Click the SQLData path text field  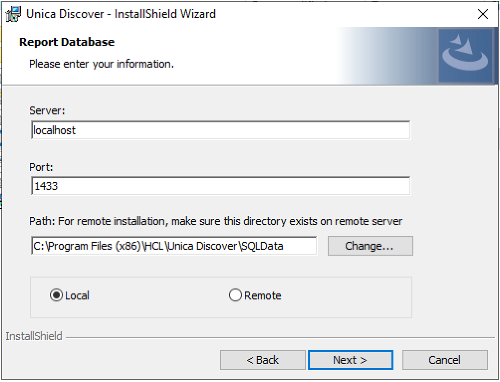click(173, 246)
